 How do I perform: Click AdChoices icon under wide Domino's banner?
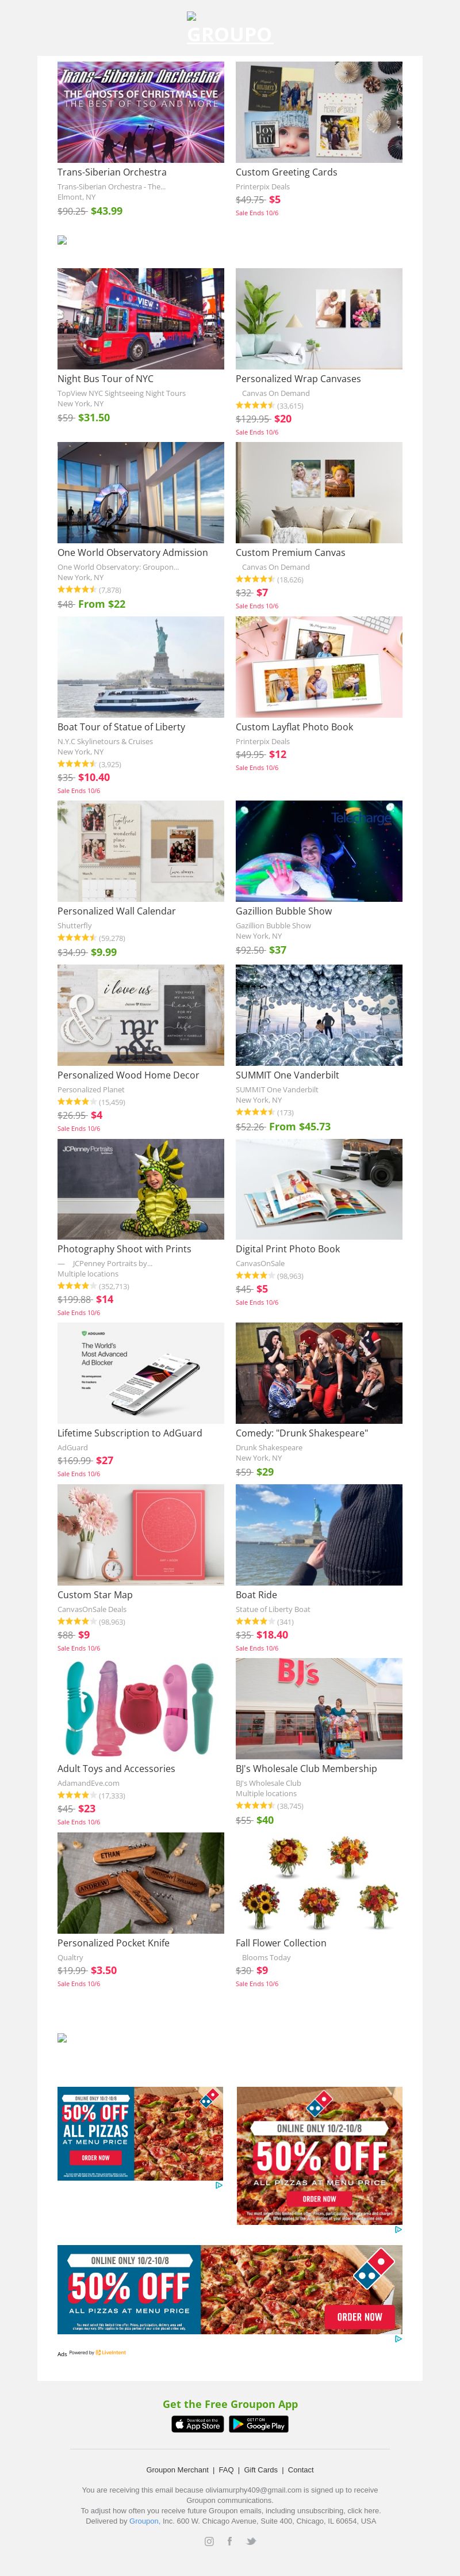click(398, 2338)
